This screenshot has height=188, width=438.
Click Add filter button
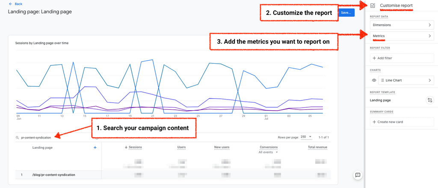tap(402, 58)
